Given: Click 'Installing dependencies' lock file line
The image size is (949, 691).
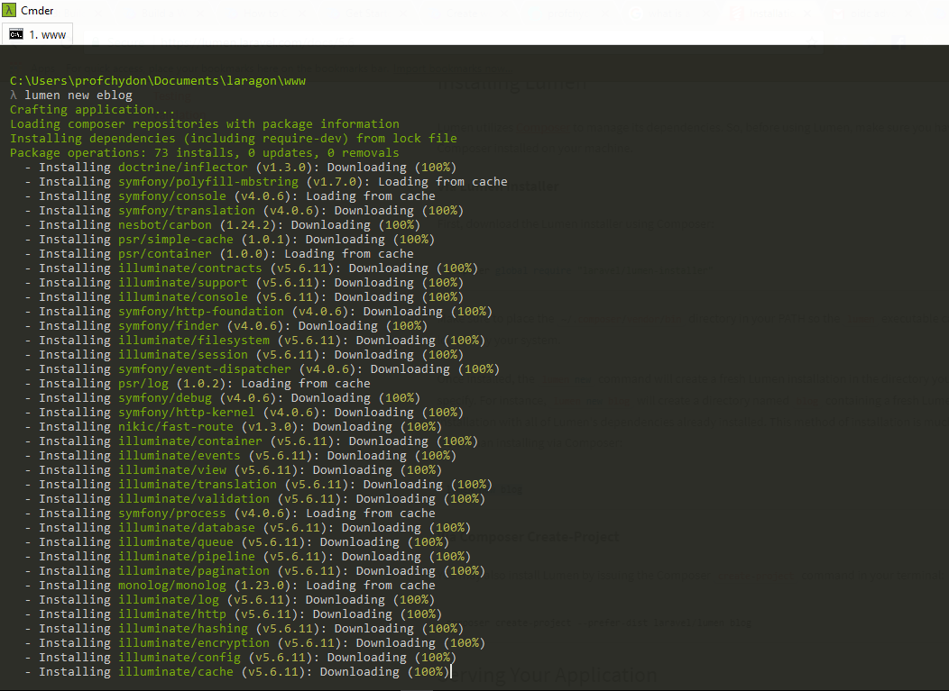Looking at the screenshot, I should tap(233, 139).
